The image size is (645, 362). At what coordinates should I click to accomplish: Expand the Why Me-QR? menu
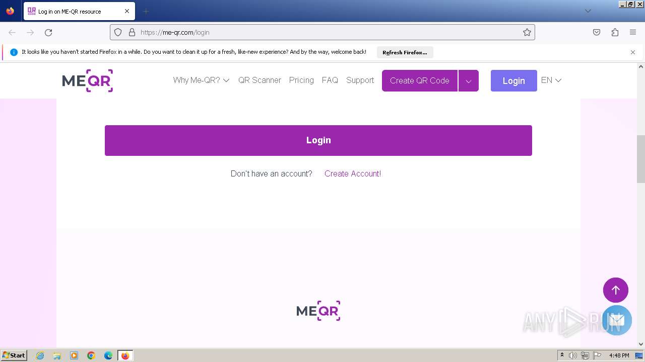point(201,80)
